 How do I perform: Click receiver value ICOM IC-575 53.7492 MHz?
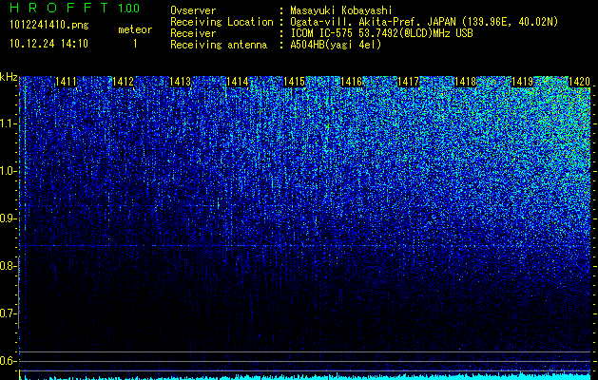coord(381,33)
